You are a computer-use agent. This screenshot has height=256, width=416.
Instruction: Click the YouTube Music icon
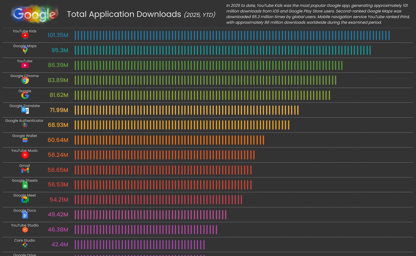pos(25,155)
